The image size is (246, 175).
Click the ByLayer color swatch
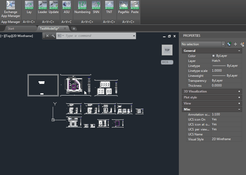click(213, 56)
